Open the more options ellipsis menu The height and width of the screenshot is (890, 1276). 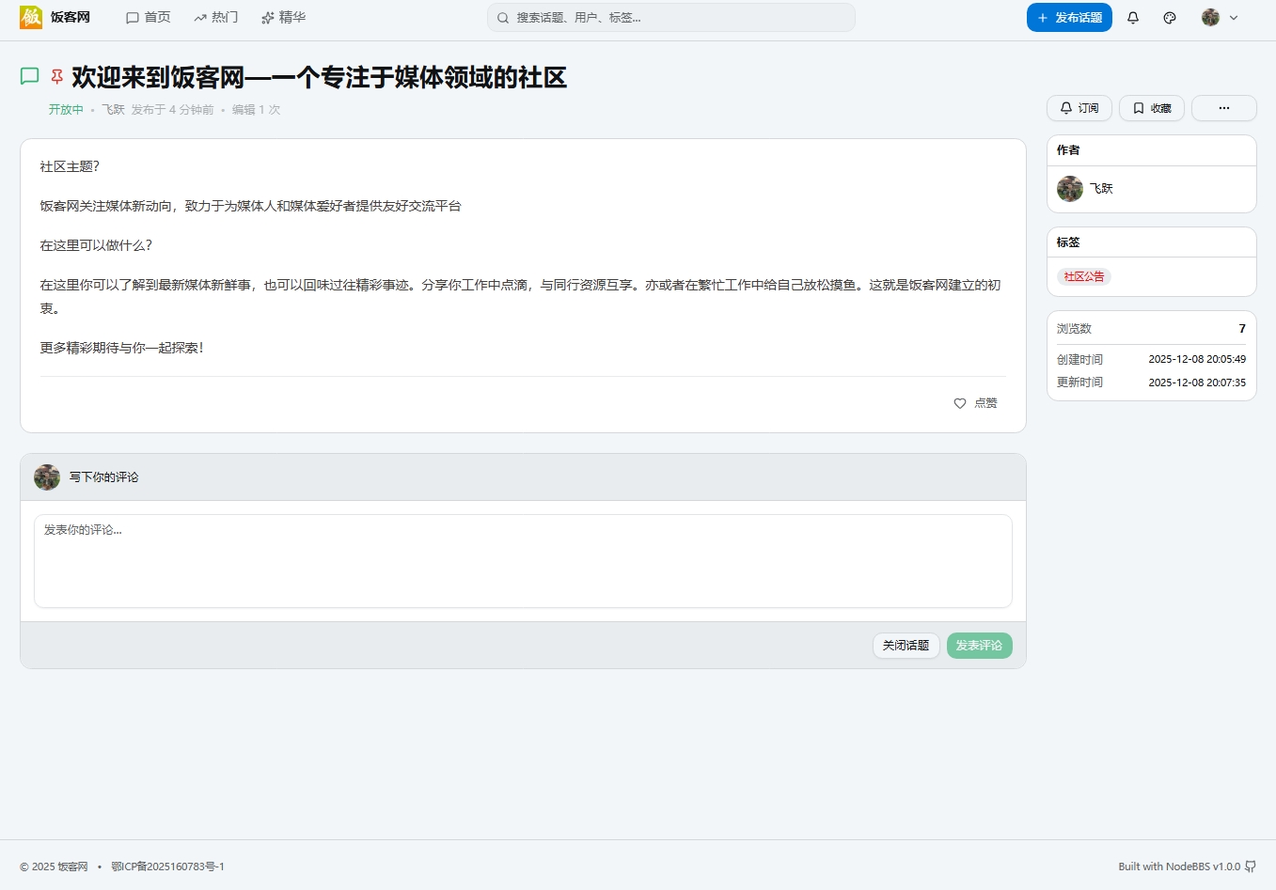(x=1223, y=108)
